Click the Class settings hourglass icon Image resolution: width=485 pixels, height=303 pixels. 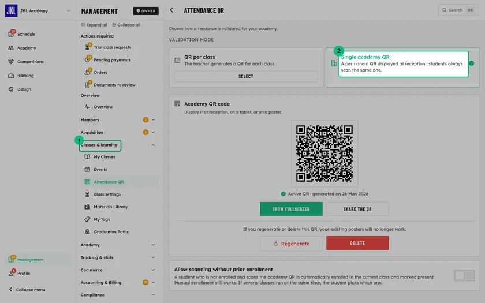coord(87,194)
